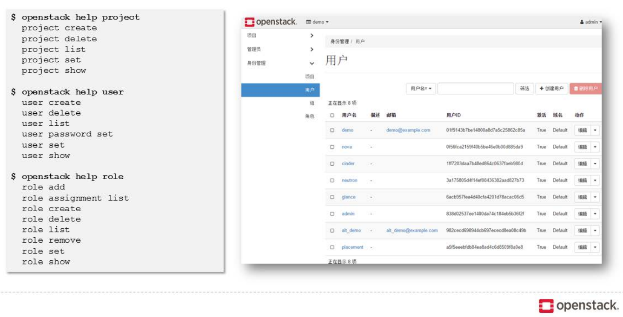Click the red 删除用户 button
The image size is (623, 317).
click(586, 89)
